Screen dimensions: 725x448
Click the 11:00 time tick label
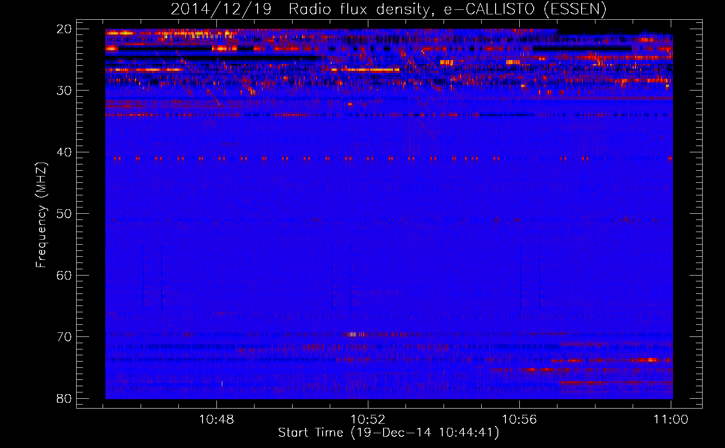tap(671, 420)
